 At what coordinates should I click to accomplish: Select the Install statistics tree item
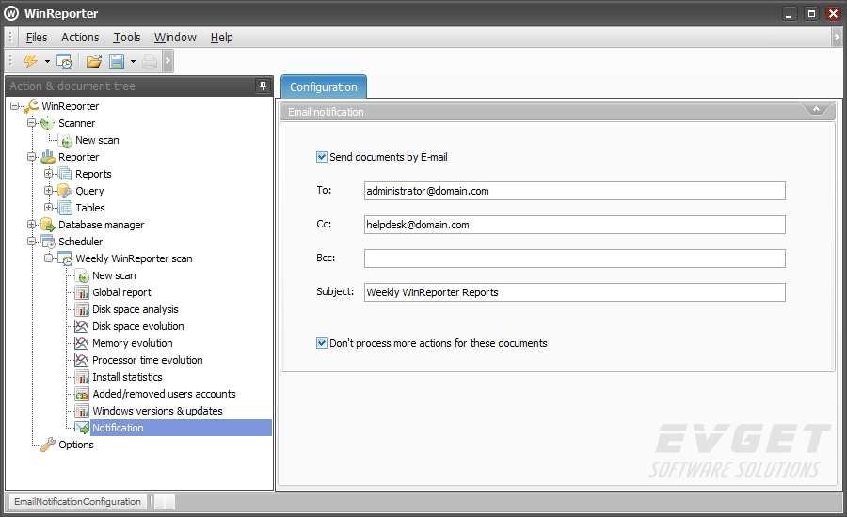127,377
